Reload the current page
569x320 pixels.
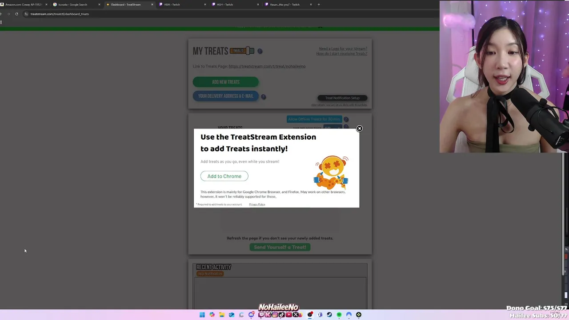click(x=16, y=14)
